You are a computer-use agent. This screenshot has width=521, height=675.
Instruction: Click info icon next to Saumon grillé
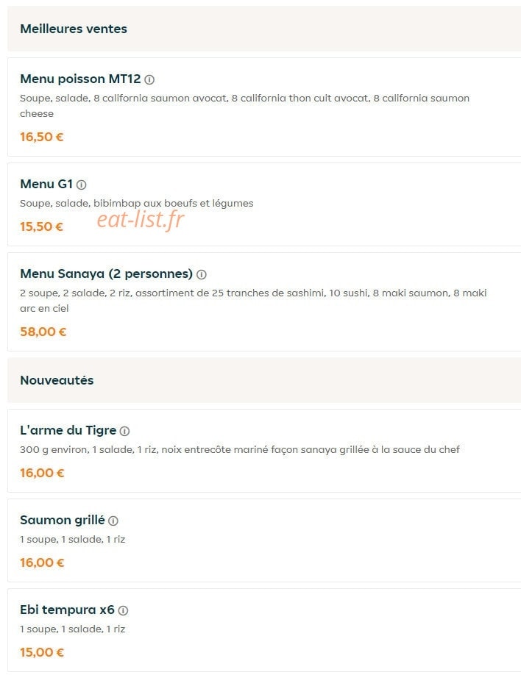[113, 521]
